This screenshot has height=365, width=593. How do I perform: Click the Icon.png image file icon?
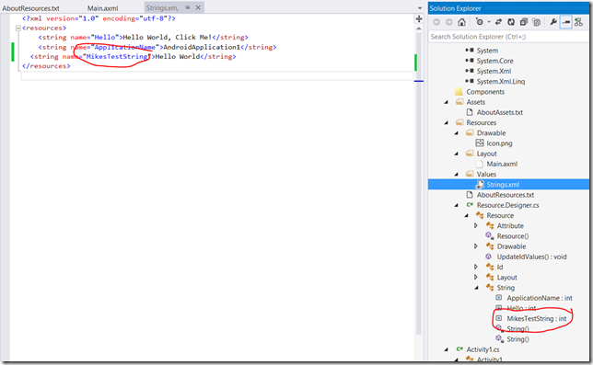tap(480, 143)
